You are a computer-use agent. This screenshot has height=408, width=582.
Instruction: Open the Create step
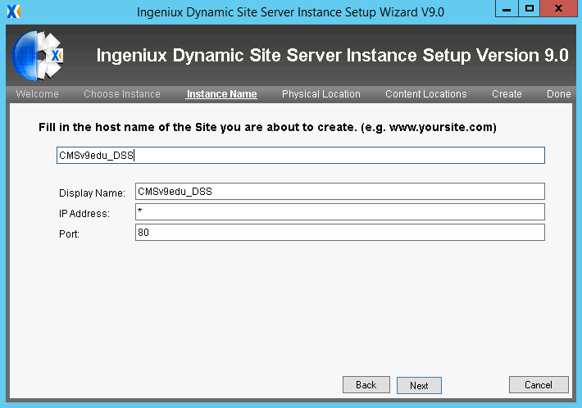pyautogui.click(x=507, y=94)
